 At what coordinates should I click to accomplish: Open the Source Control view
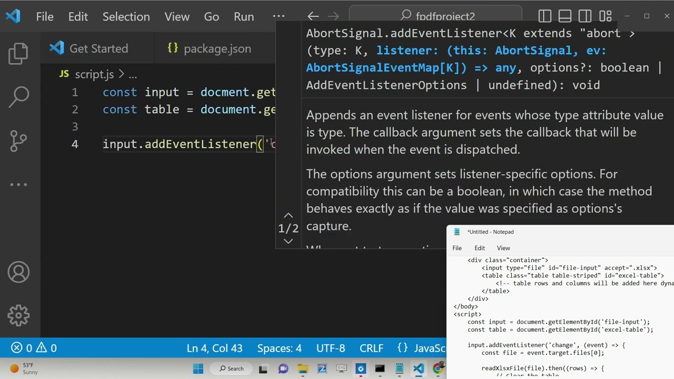coord(18,141)
